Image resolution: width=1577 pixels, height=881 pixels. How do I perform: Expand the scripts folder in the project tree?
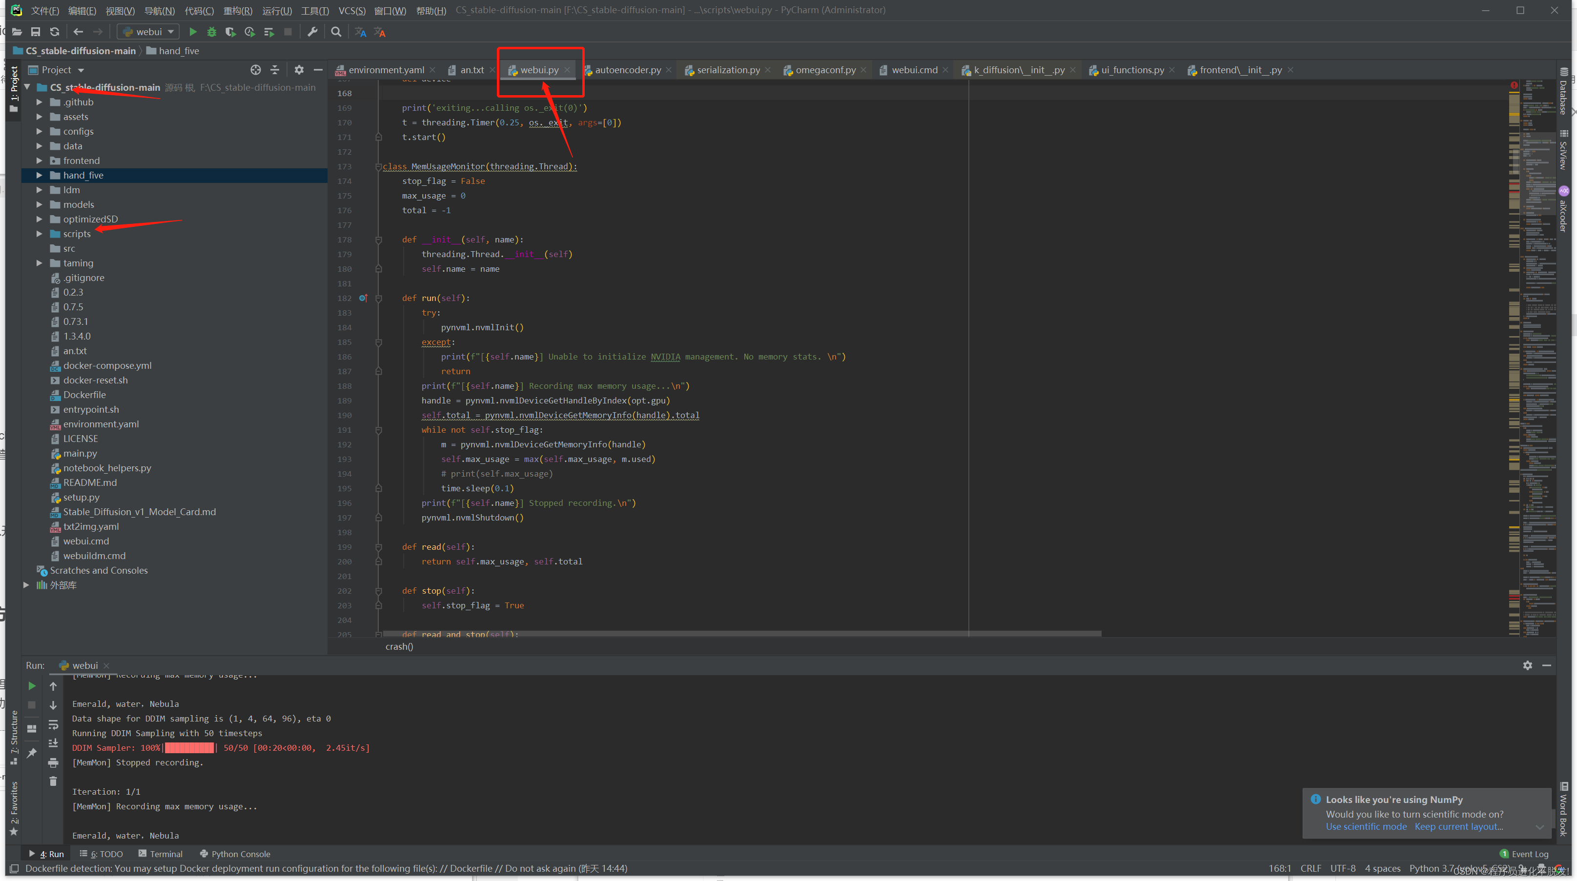[40, 233]
